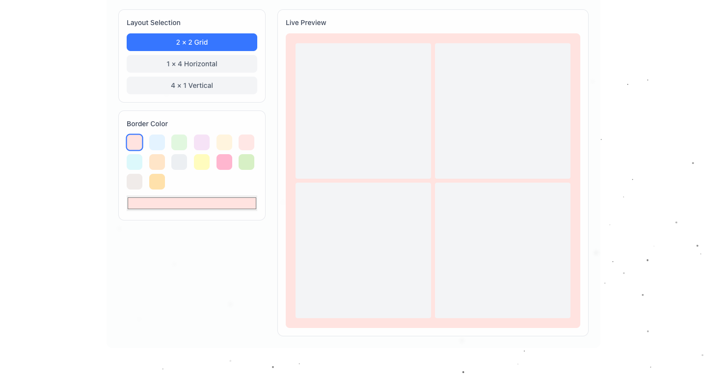Pick the last pale pink swatch in first row
704x381 pixels.
[x=246, y=142]
